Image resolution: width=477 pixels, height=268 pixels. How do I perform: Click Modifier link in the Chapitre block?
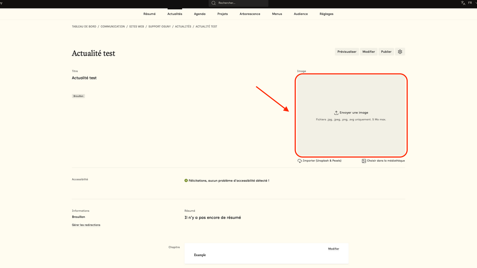(334, 249)
